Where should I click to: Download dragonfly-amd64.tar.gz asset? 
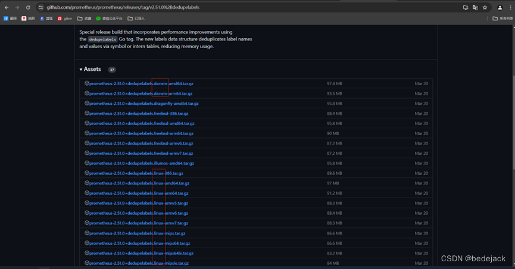point(144,104)
